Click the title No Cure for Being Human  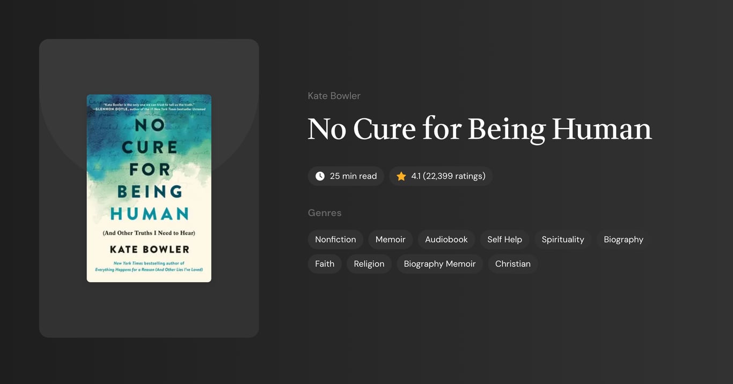[x=480, y=129]
